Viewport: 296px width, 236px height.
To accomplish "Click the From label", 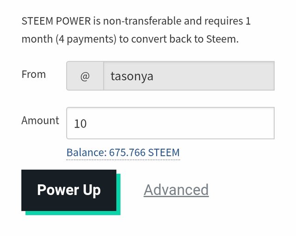I will [x=34, y=74].
